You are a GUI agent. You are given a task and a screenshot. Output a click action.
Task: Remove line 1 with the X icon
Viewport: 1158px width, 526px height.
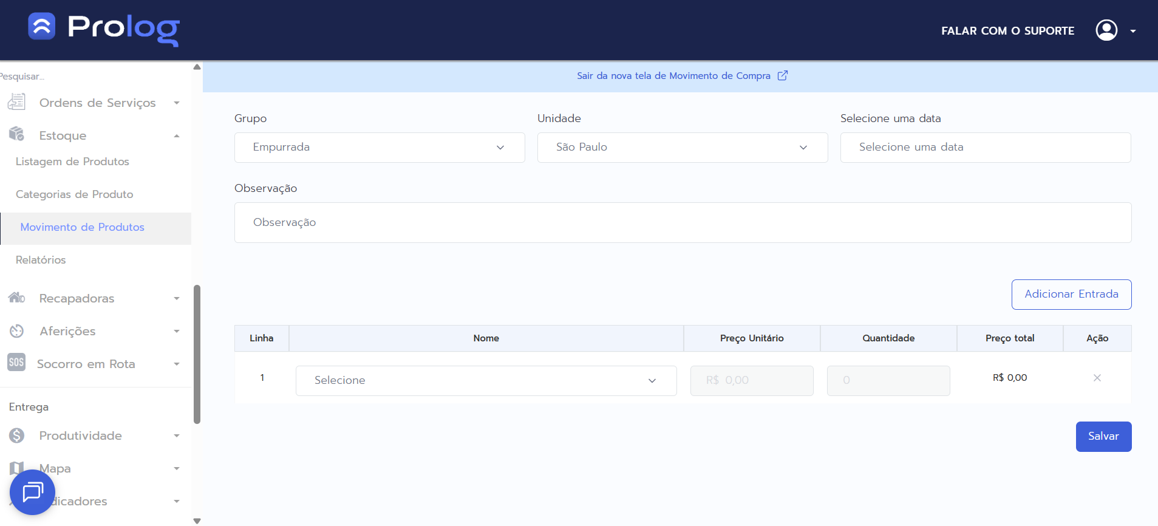coord(1097,378)
